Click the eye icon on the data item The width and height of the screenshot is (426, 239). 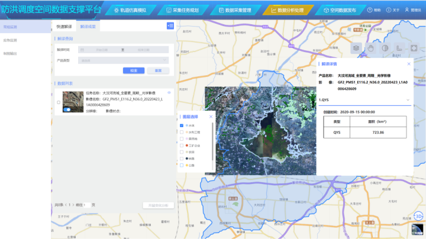[x=169, y=93]
